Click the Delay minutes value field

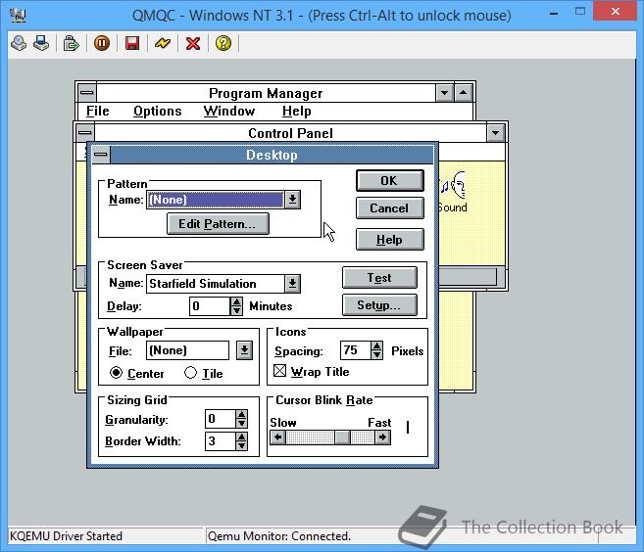(210, 306)
